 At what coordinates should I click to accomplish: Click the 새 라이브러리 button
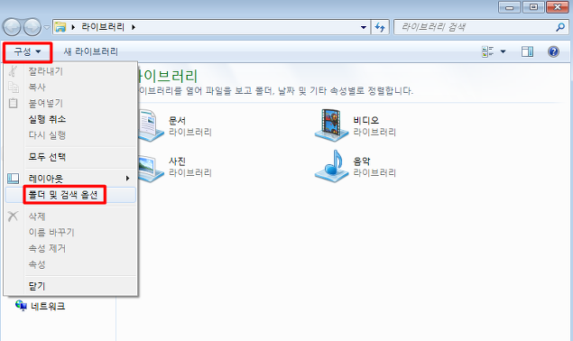(x=90, y=52)
